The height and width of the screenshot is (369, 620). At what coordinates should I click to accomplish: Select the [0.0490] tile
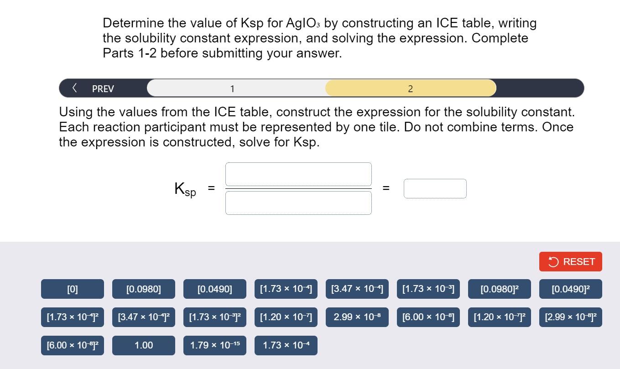pyautogui.click(x=214, y=289)
